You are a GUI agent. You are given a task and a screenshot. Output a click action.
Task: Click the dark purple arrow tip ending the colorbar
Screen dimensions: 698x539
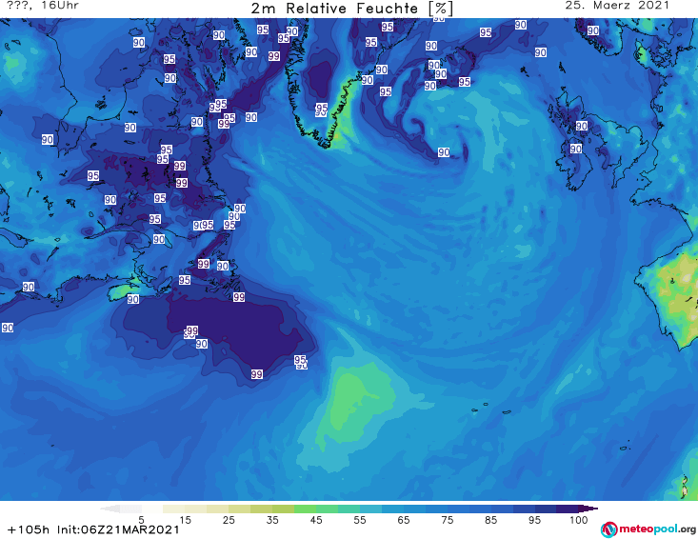coord(589,509)
